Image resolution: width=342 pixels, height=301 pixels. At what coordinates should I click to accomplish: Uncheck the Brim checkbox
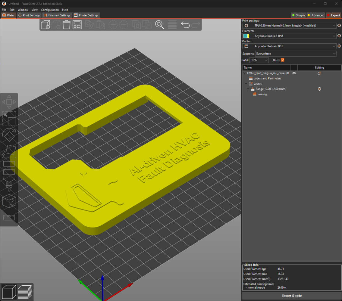[282, 60]
